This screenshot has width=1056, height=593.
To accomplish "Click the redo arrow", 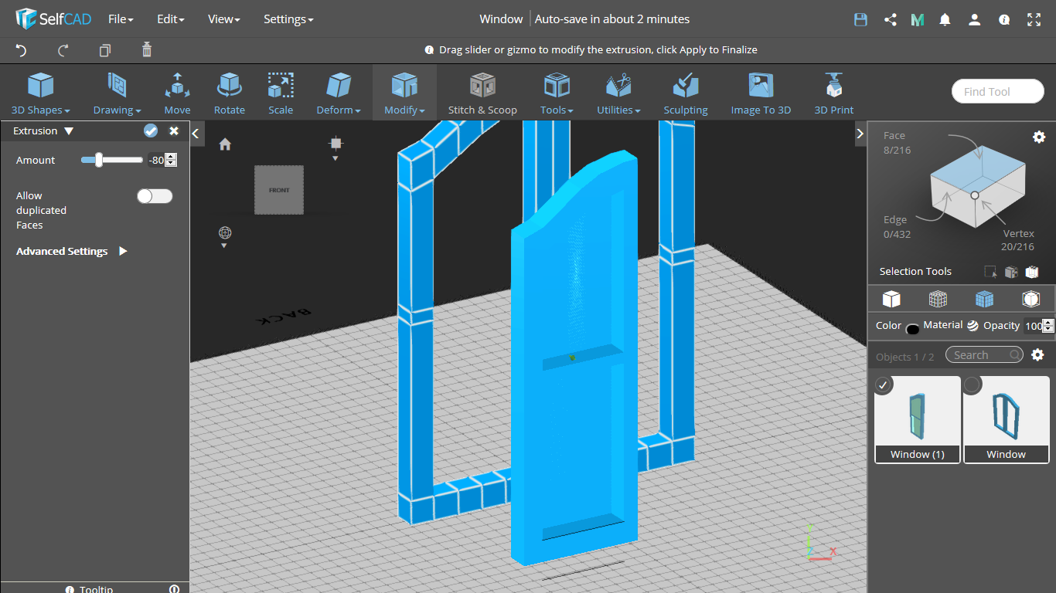I will coord(63,50).
